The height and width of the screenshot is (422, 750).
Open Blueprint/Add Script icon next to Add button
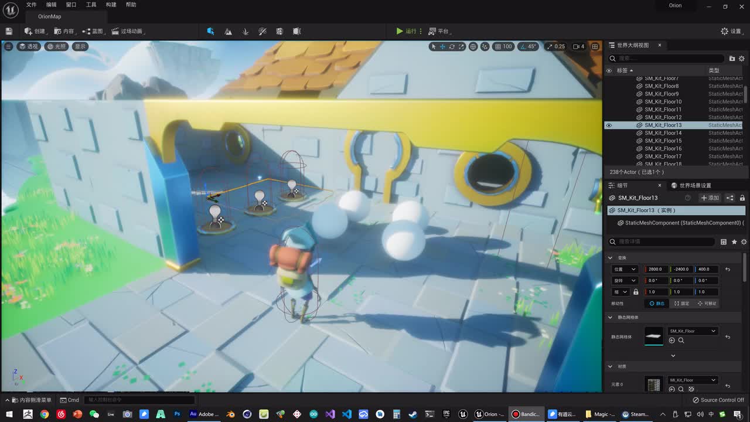tap(730, 198)
